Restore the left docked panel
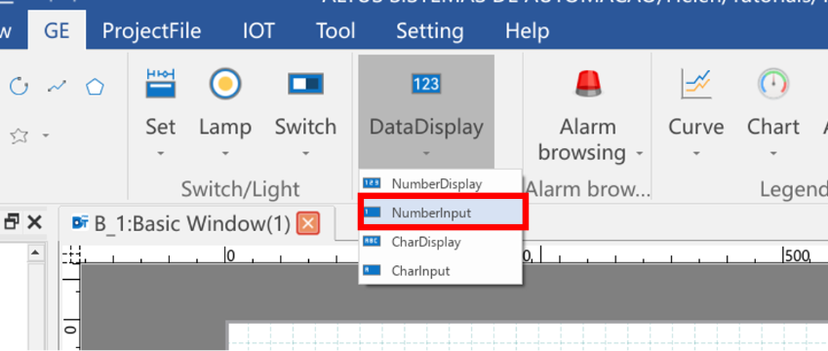 coord(11,222)
